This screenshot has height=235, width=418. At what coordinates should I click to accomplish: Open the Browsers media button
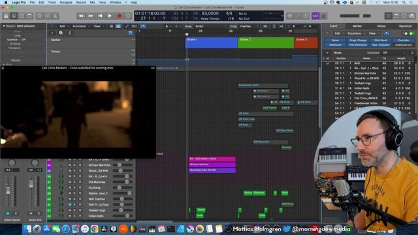tap(412, 16)
